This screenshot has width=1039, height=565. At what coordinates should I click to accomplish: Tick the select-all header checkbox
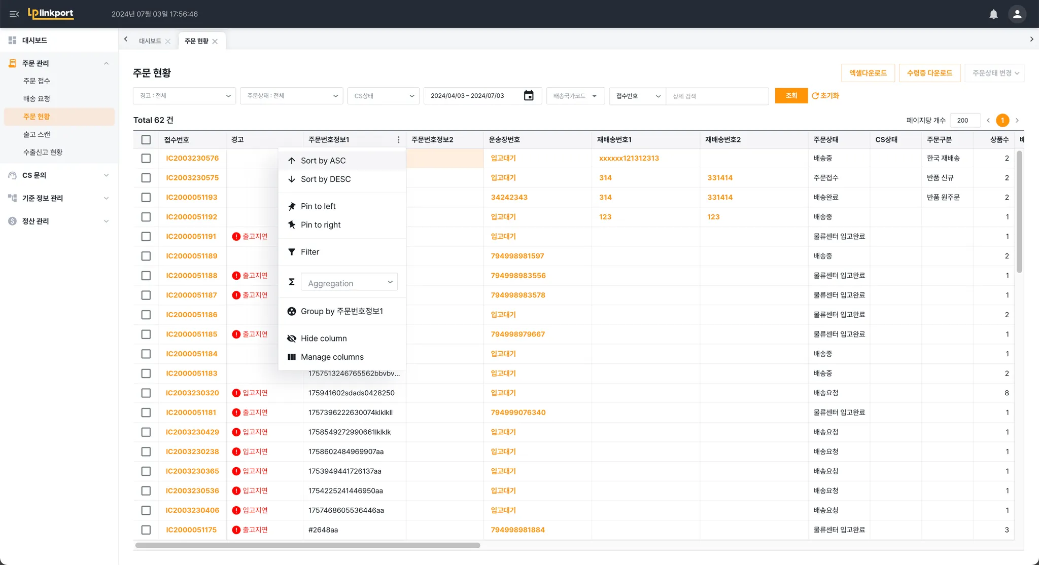tap(146, 140)
